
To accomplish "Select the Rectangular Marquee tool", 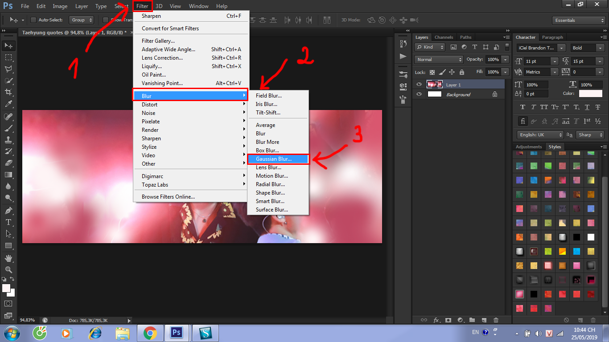I will pyautogui.click(x=8, y=57).
